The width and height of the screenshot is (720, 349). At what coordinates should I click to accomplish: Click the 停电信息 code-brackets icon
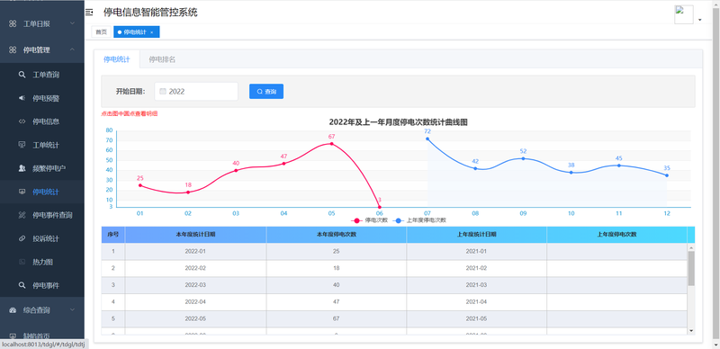click(22, 121)
